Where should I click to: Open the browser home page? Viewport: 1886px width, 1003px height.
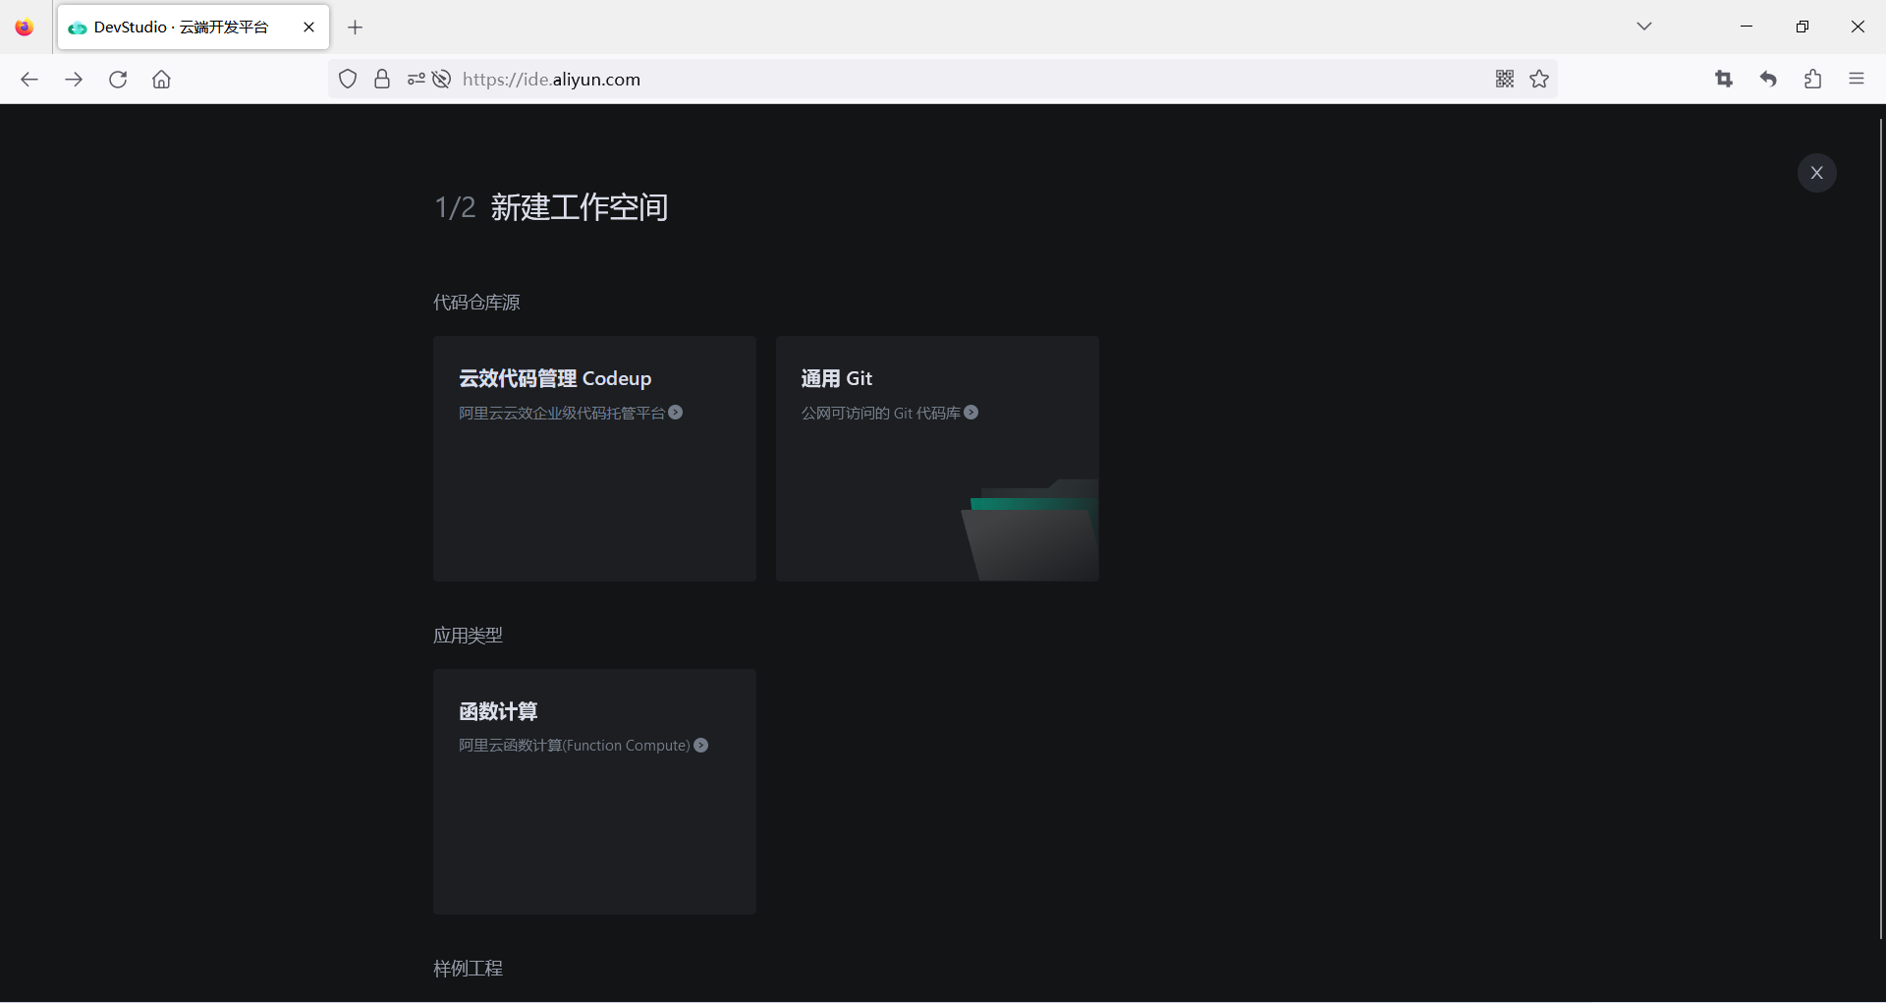pos(161,79)
